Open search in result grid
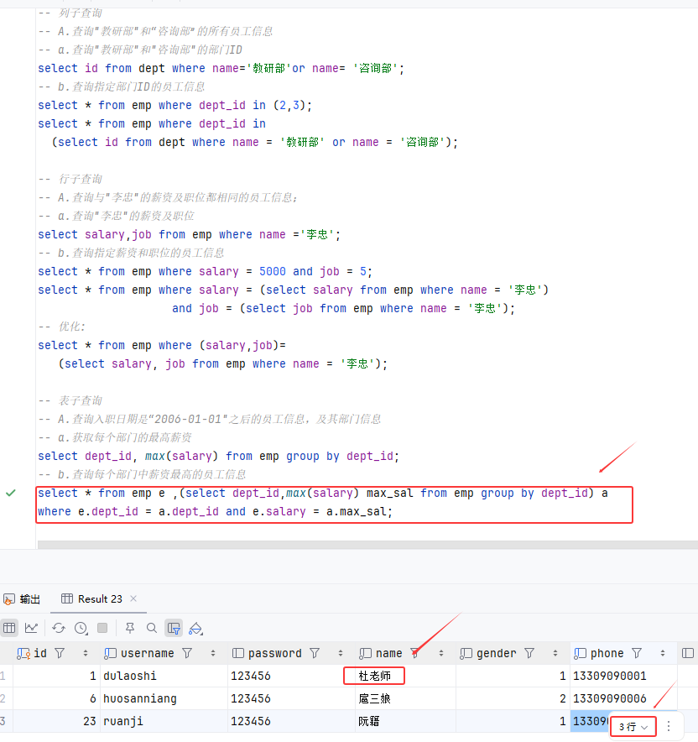 coord(152,628)
